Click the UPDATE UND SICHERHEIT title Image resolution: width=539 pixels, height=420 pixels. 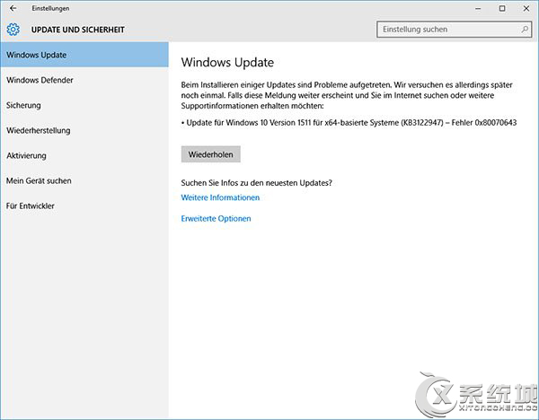[77, 30]
